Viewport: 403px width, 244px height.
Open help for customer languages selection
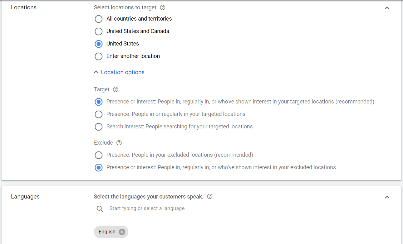209,196
